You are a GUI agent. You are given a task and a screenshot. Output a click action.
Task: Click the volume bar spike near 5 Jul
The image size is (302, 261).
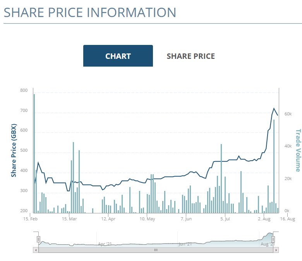point(221,178)
